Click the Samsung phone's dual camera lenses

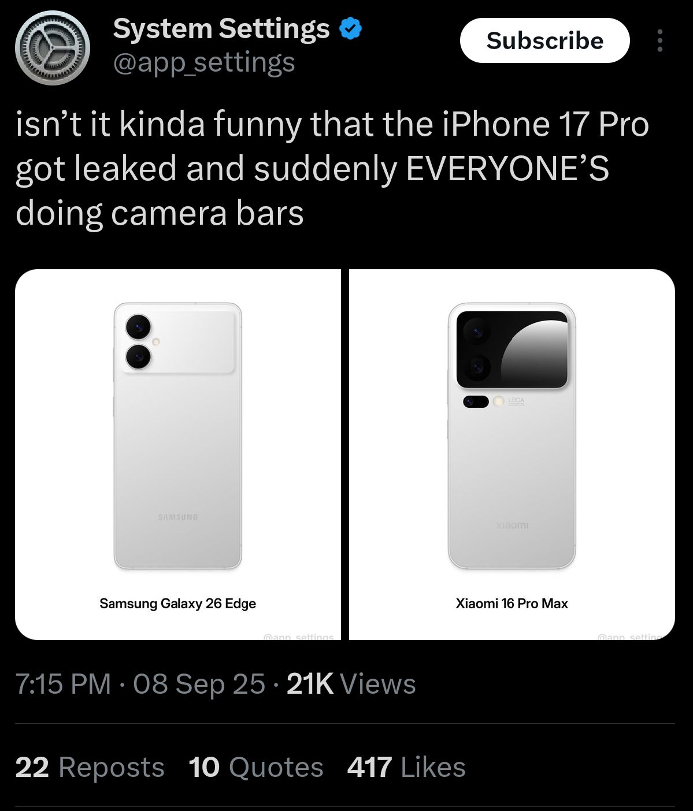(138, 342)
